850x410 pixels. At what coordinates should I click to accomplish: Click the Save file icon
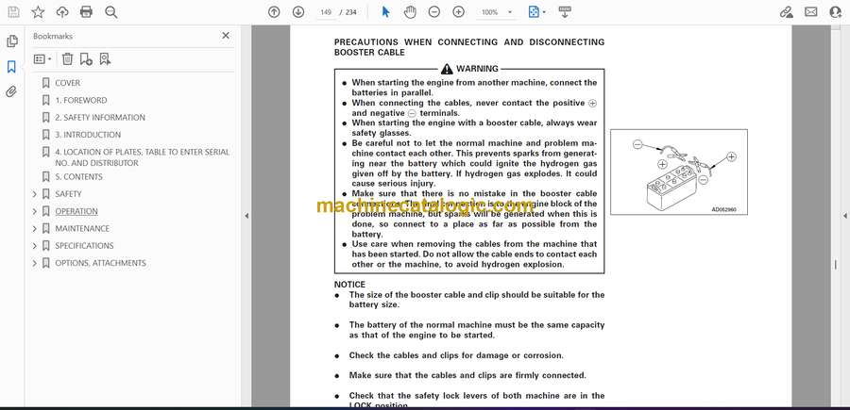tap(13, 12)
